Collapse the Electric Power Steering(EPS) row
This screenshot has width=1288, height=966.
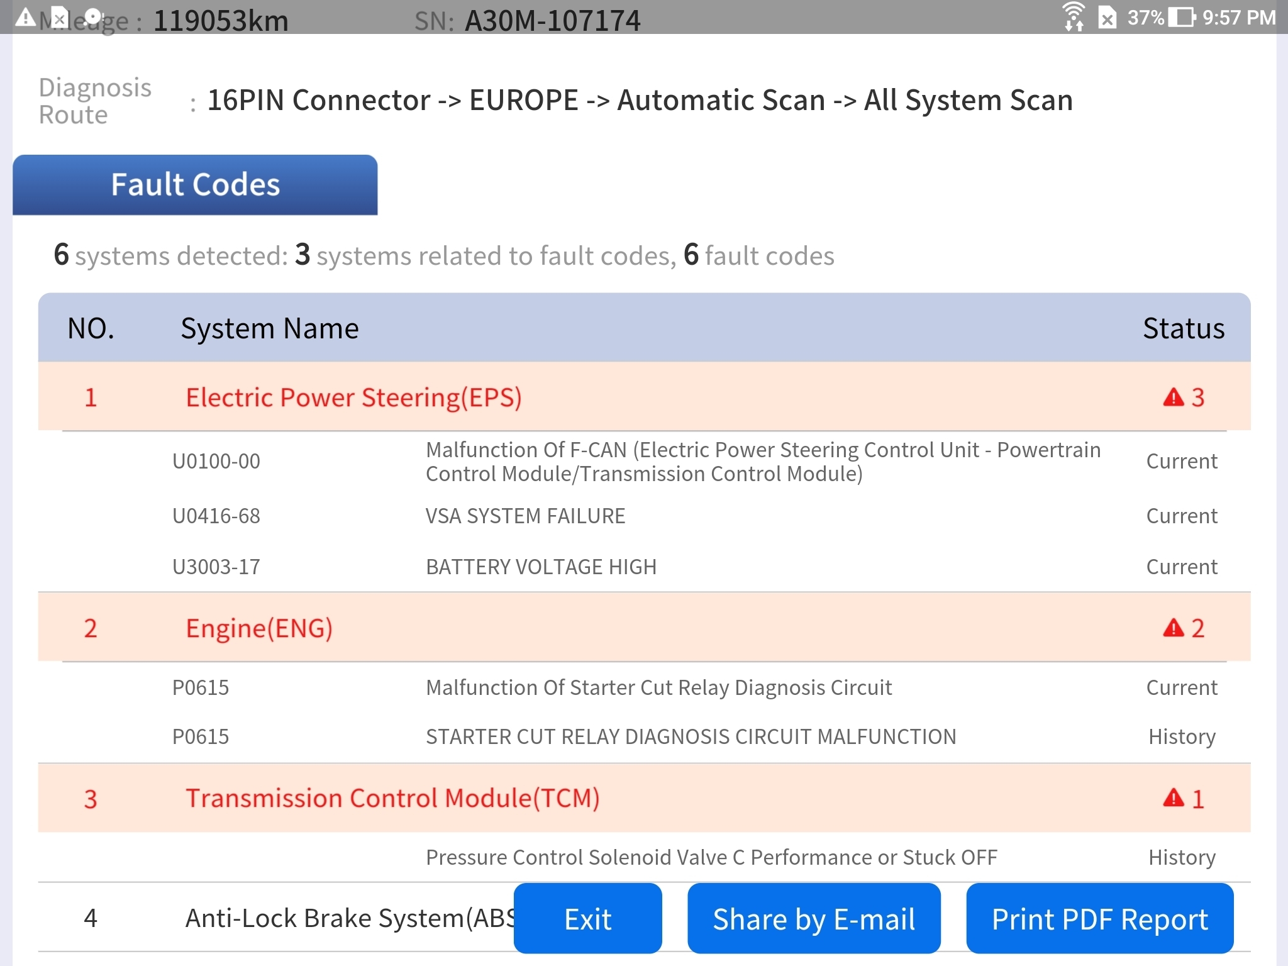click(x=353, y=397)
